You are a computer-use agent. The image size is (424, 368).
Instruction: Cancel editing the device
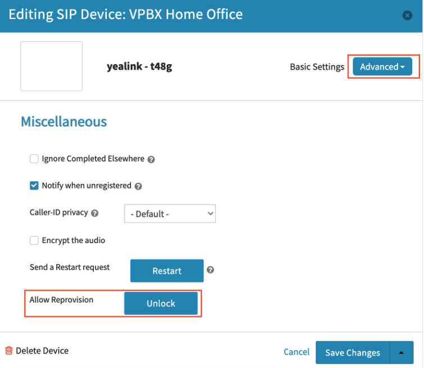[x=296, y=352]
